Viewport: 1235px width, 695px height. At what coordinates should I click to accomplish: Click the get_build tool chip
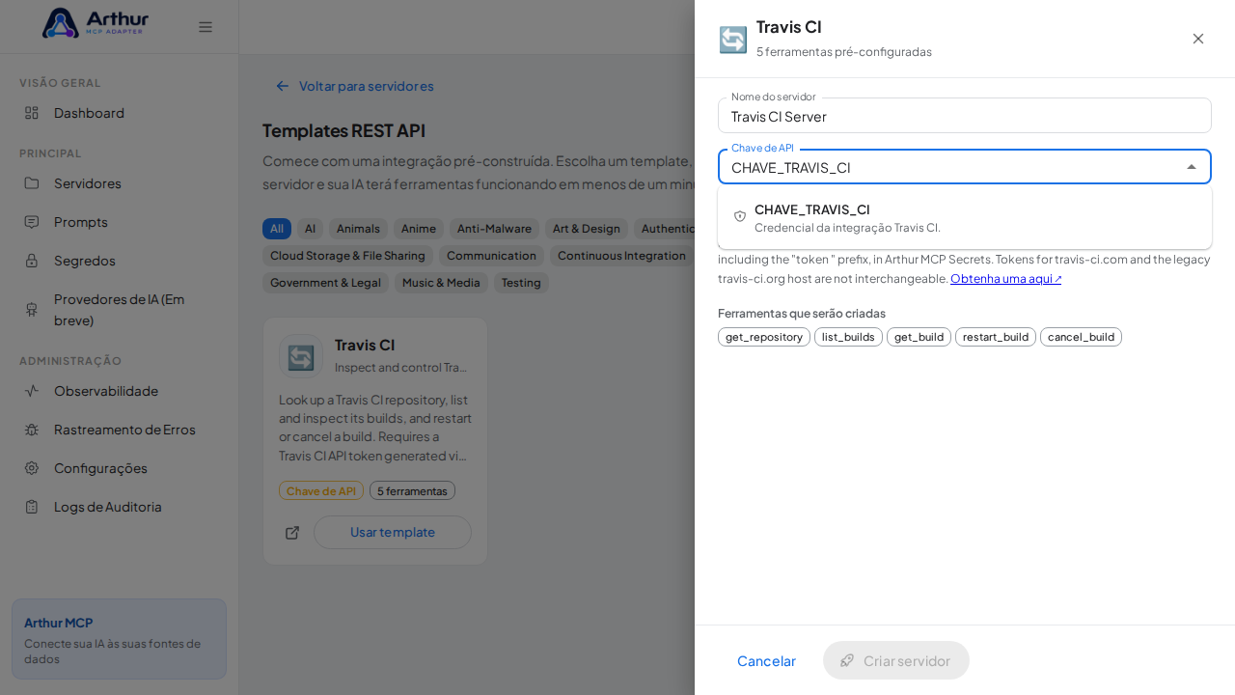(919, 337)
